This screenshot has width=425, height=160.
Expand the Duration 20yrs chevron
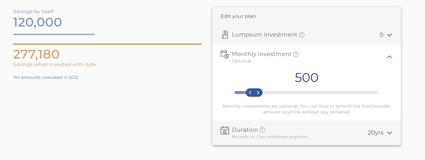[389, 133]
